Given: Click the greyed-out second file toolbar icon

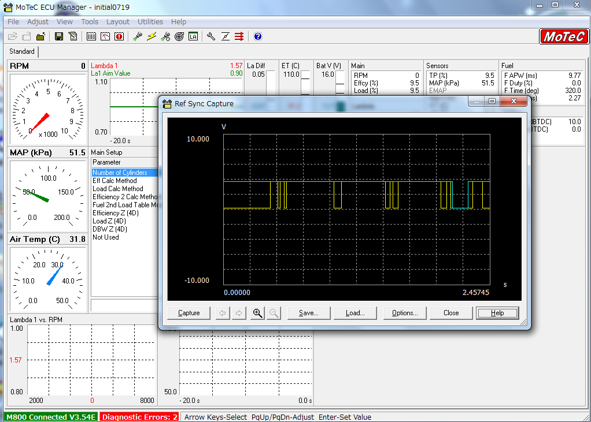Looking at the screenshot, I should click(x=27, y=36).
